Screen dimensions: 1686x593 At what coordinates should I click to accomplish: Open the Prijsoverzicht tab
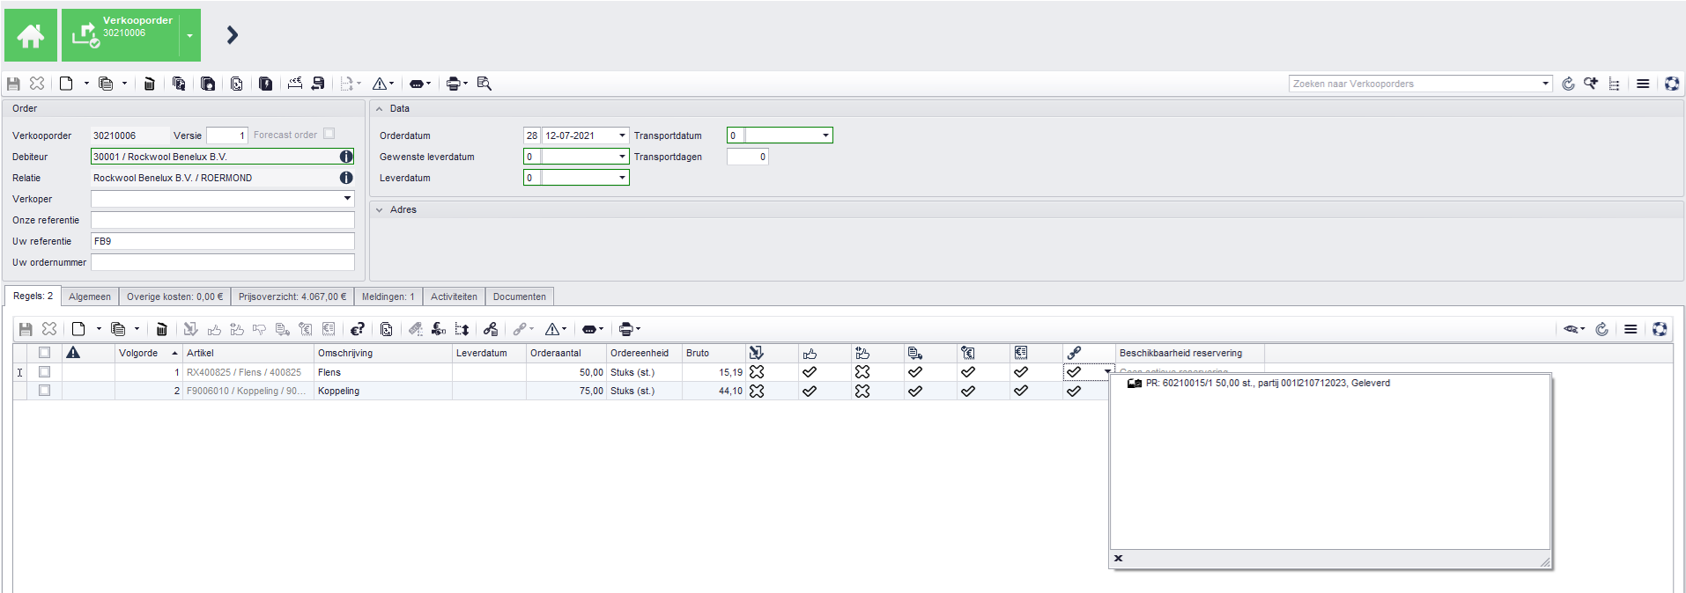tap(292, 296)
